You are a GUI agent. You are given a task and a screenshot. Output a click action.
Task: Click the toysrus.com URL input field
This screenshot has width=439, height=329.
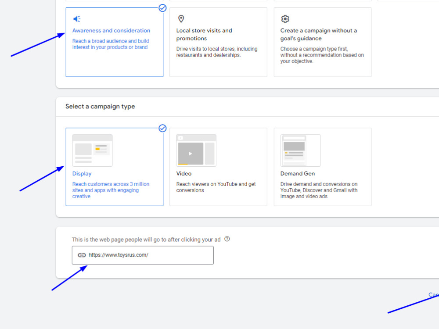coord(143,255)
